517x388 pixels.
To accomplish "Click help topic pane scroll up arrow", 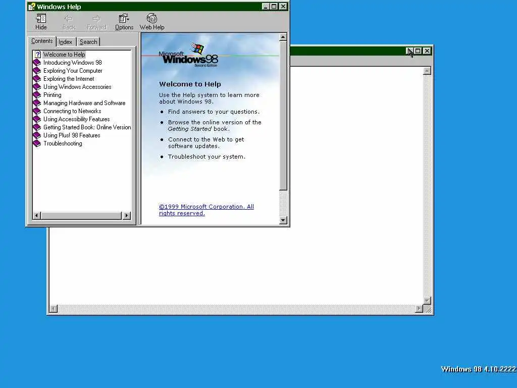I will click(283, 37).
